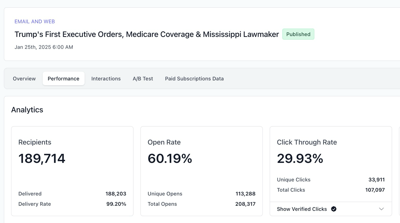Select the Performance tab
This screenshot has width=400, height=223.
pyautogui.click(x=64, y=78)
